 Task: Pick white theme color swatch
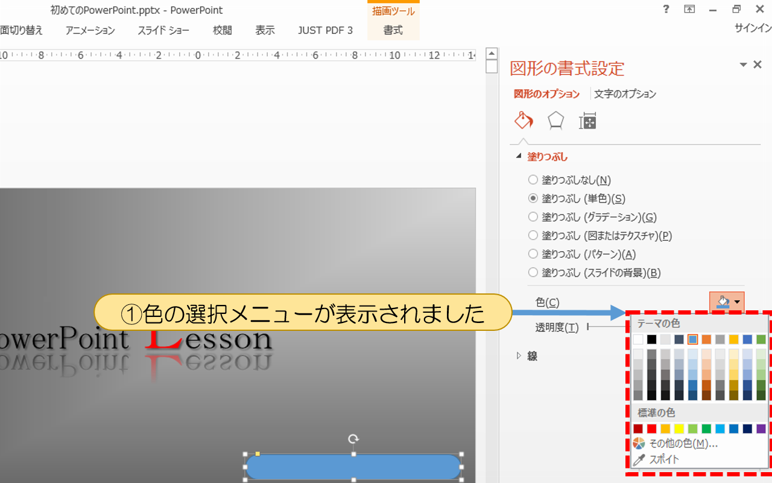[638, 339]
